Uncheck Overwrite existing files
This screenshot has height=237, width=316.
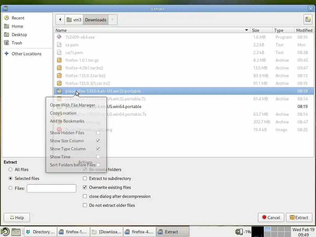point(85,187)
